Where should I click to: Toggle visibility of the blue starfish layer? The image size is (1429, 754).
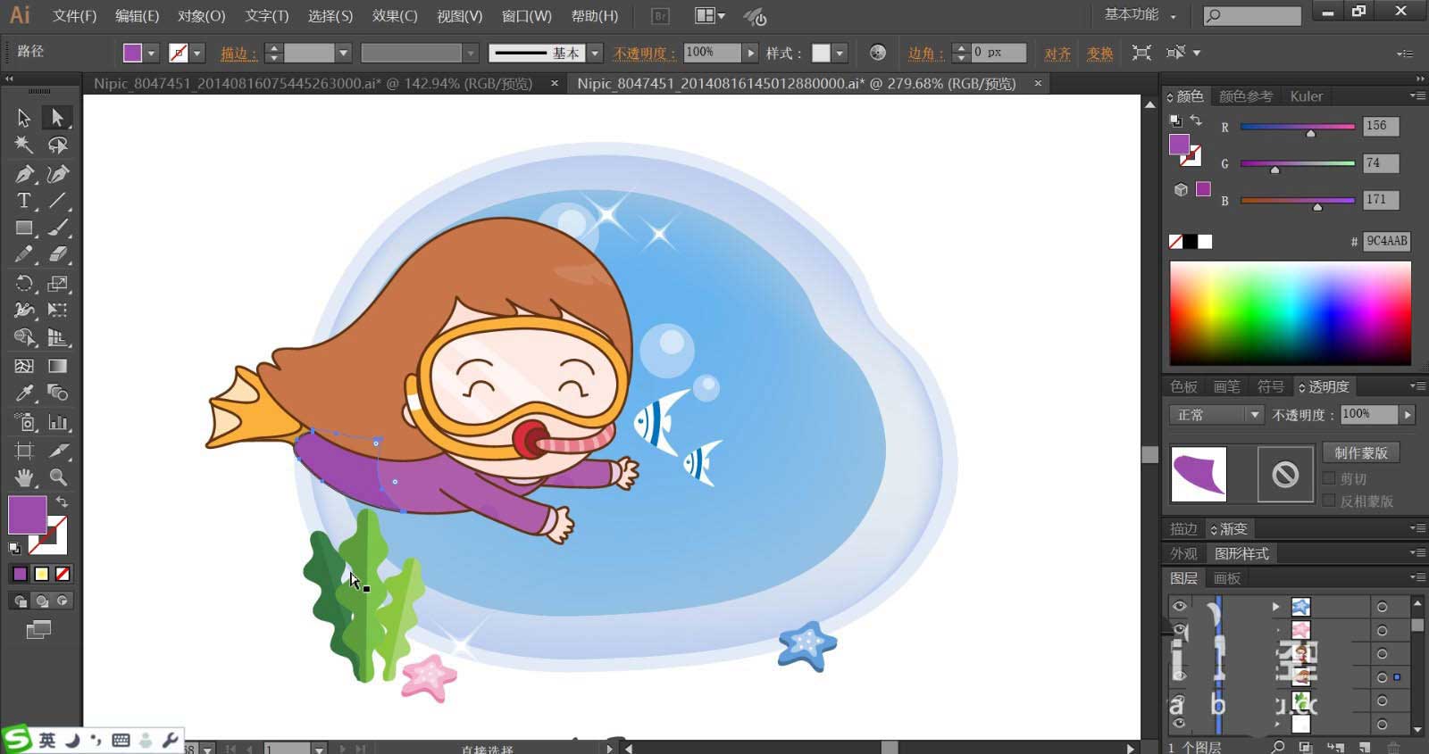[1179, 606]
